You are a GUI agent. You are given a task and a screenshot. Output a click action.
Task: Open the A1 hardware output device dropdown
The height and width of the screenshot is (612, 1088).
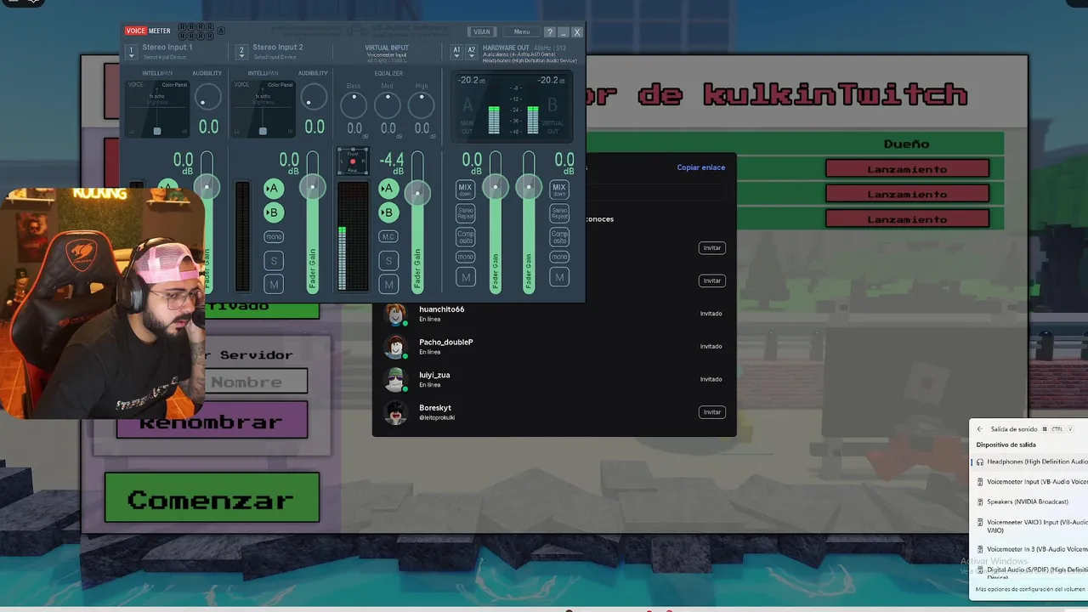click(x=456, y=52)
